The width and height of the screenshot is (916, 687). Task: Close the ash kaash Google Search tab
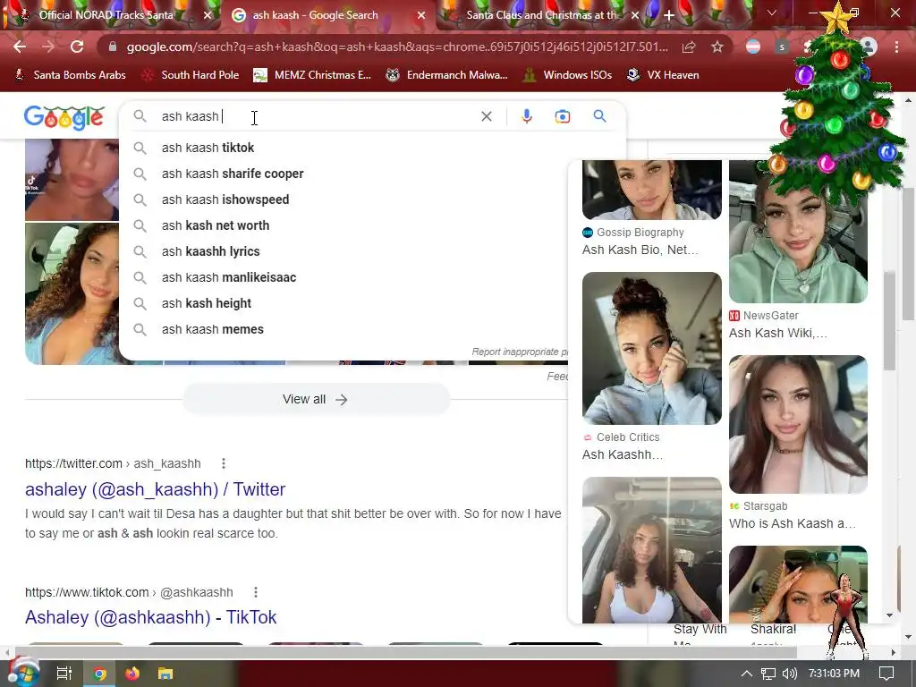(421, 16)
